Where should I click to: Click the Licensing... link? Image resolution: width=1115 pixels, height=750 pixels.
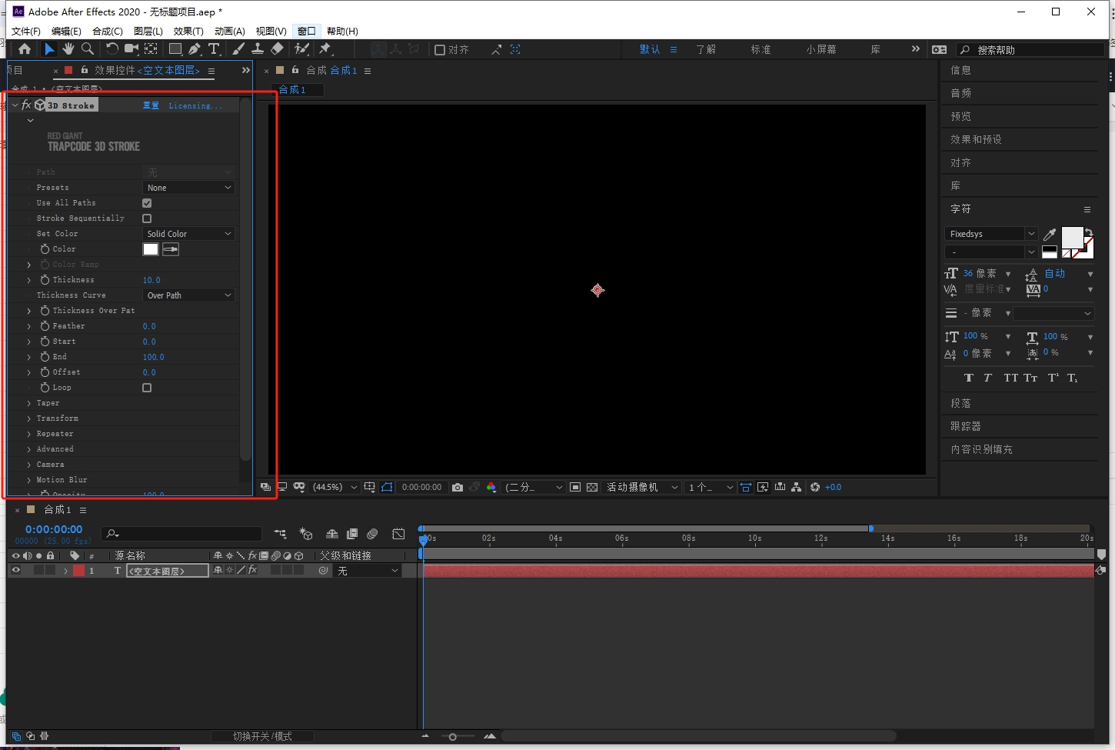pyautogui.click(x=195, y=105)
